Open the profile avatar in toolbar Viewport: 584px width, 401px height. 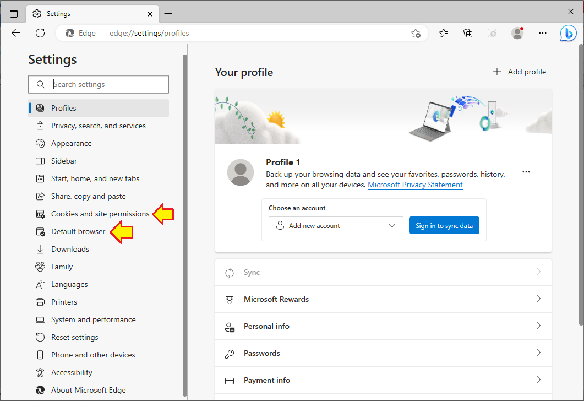(517, 33)
